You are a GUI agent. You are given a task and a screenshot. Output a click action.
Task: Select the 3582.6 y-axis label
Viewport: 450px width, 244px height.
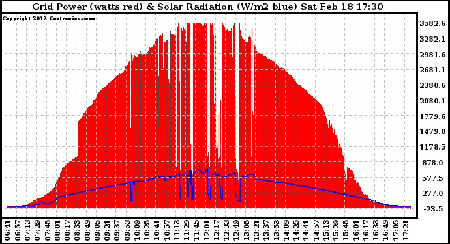click(x=432, y=24)
